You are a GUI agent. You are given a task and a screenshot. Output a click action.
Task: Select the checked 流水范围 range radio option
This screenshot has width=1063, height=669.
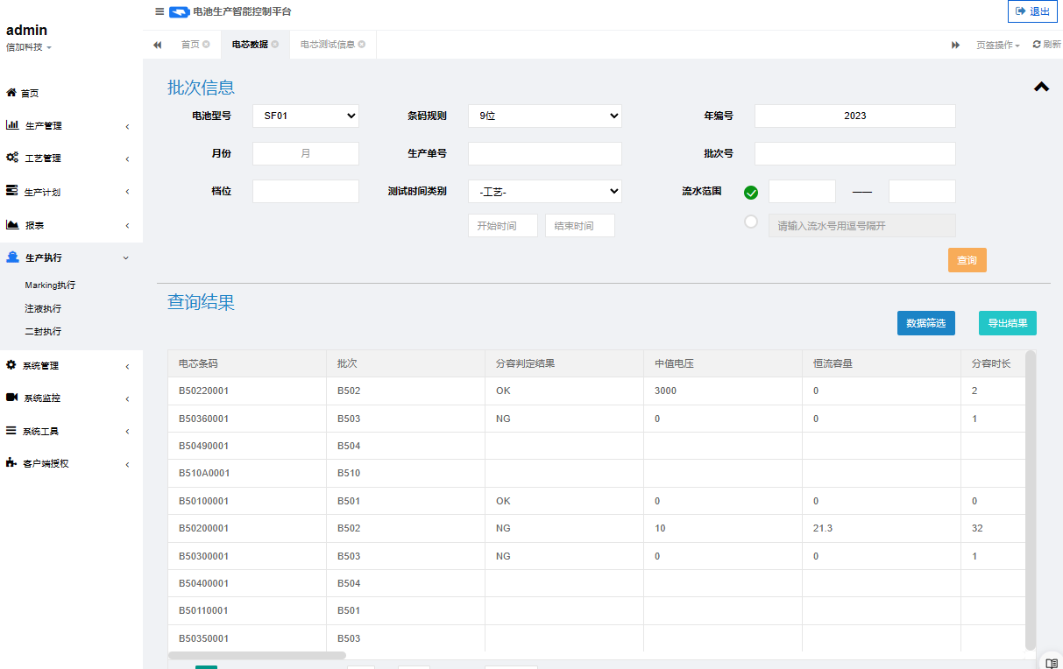pos(751,193)
